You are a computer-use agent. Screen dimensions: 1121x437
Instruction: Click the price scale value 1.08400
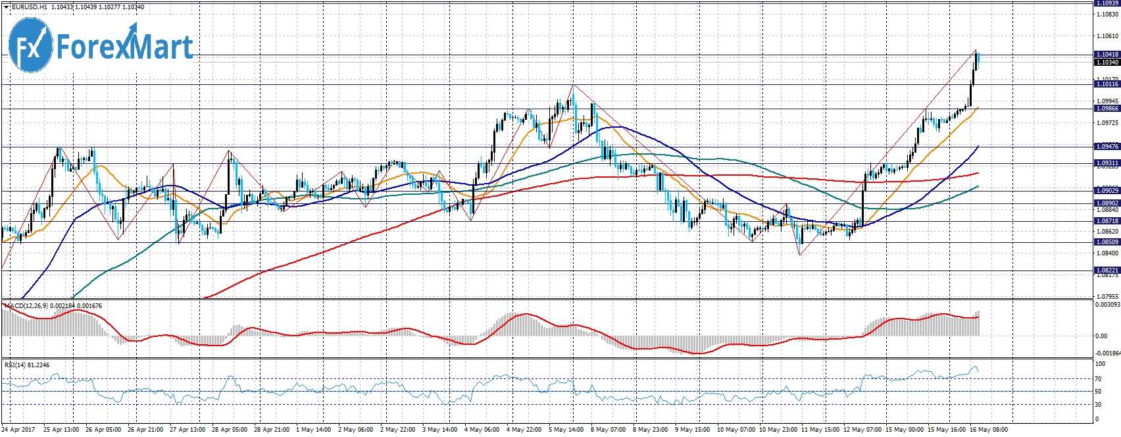pyautogui.click(x=1108, y=253)
